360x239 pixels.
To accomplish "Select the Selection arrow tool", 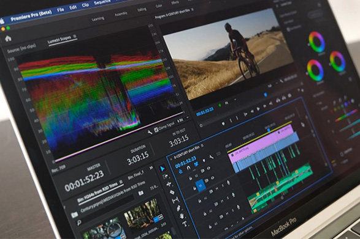I will (163, 169).
